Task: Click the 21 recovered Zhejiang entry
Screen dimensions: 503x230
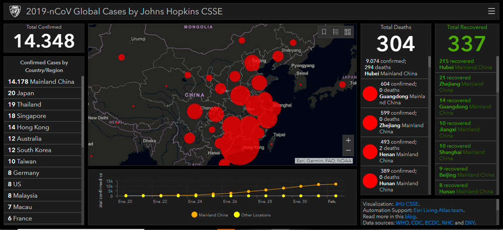Action: (464, 84)
